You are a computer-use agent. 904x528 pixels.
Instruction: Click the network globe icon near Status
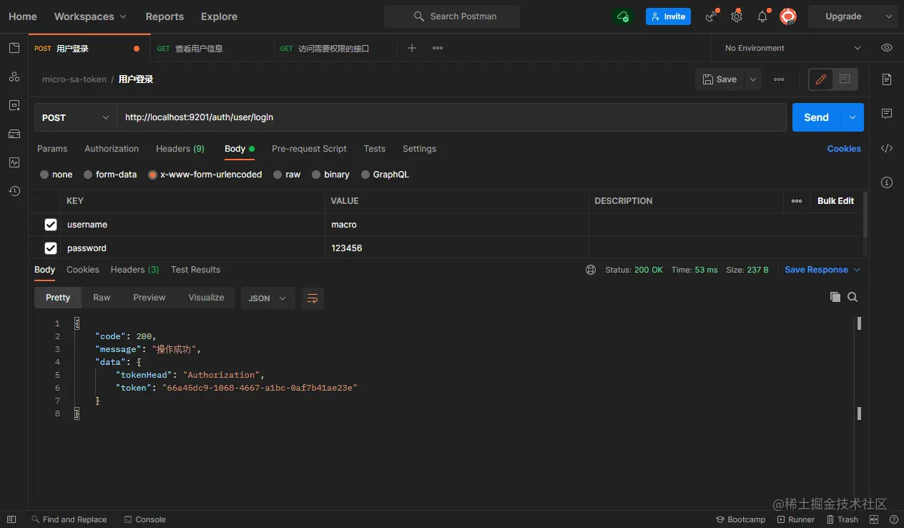tap(591, 270)
